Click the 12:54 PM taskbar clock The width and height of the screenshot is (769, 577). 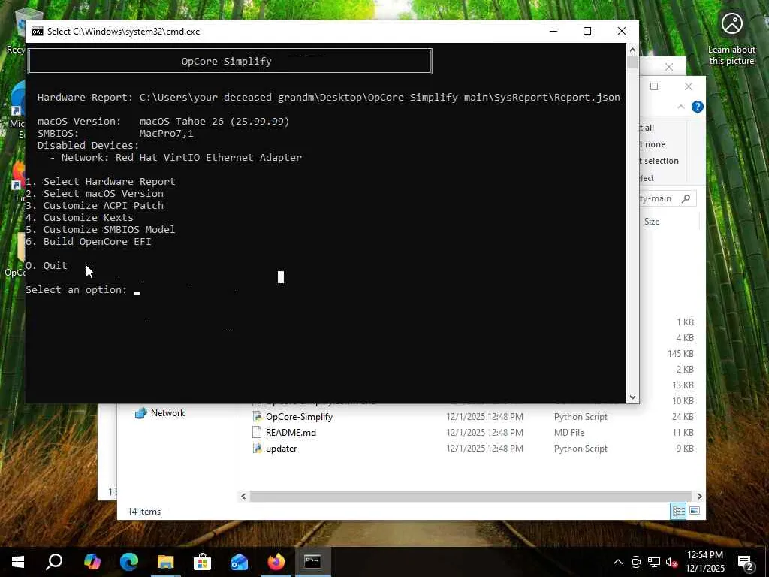(x=705, y=555)
